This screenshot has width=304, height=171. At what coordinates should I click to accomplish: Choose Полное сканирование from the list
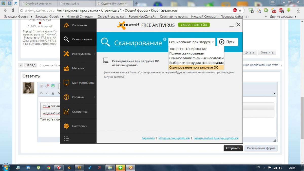pos(196,53)
